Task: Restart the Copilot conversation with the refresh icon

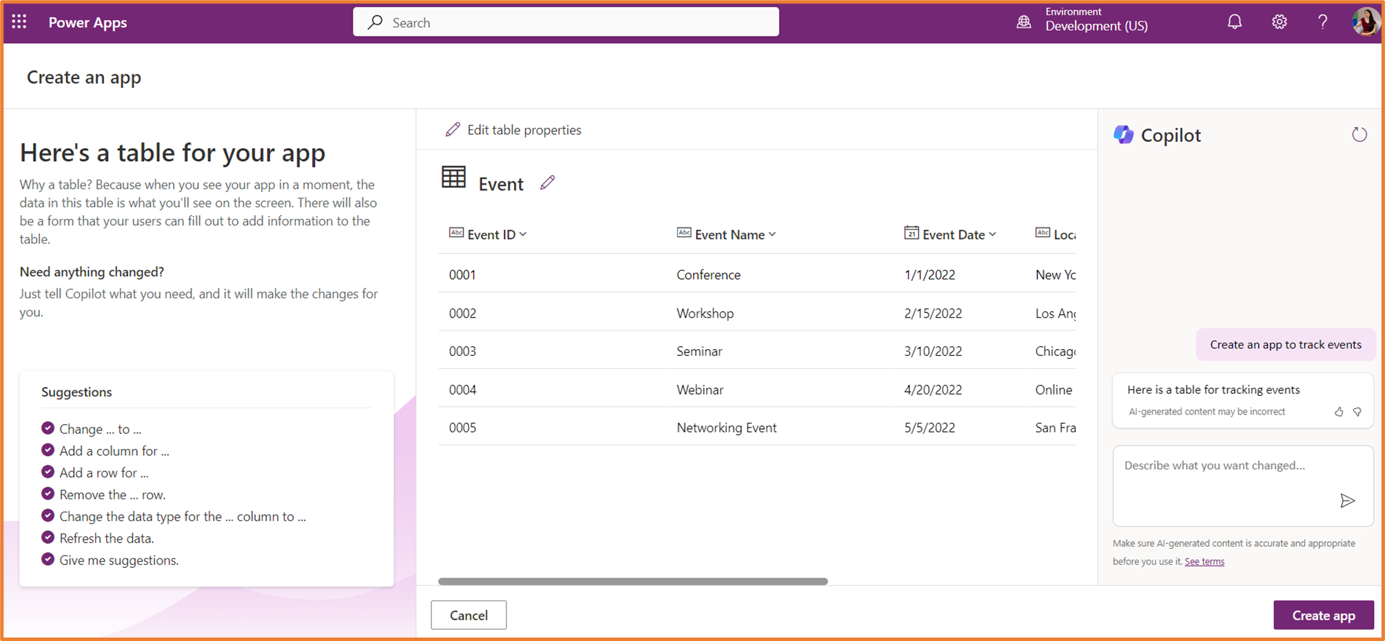Action: (1360, 134)
